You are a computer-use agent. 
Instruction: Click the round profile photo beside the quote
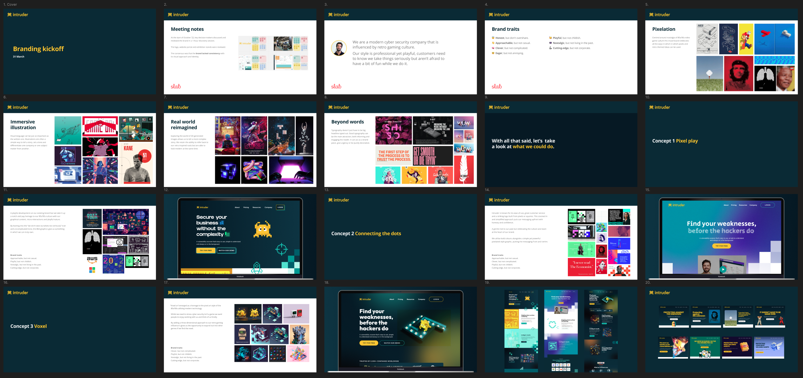339,48
